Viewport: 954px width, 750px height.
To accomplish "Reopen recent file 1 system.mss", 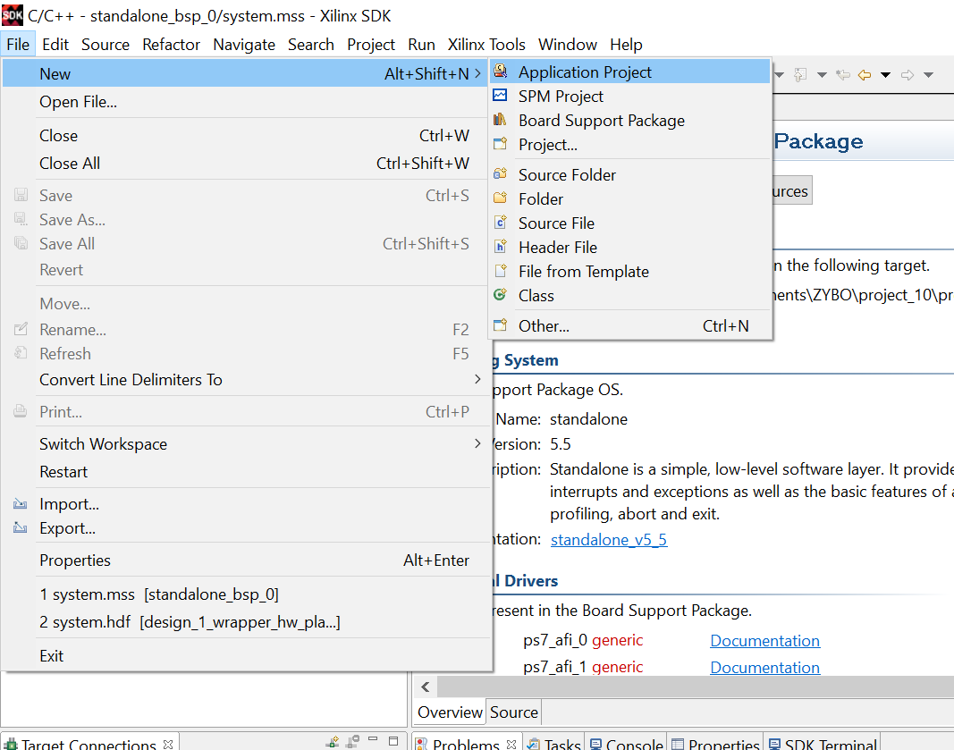I will tap(246, 594).
